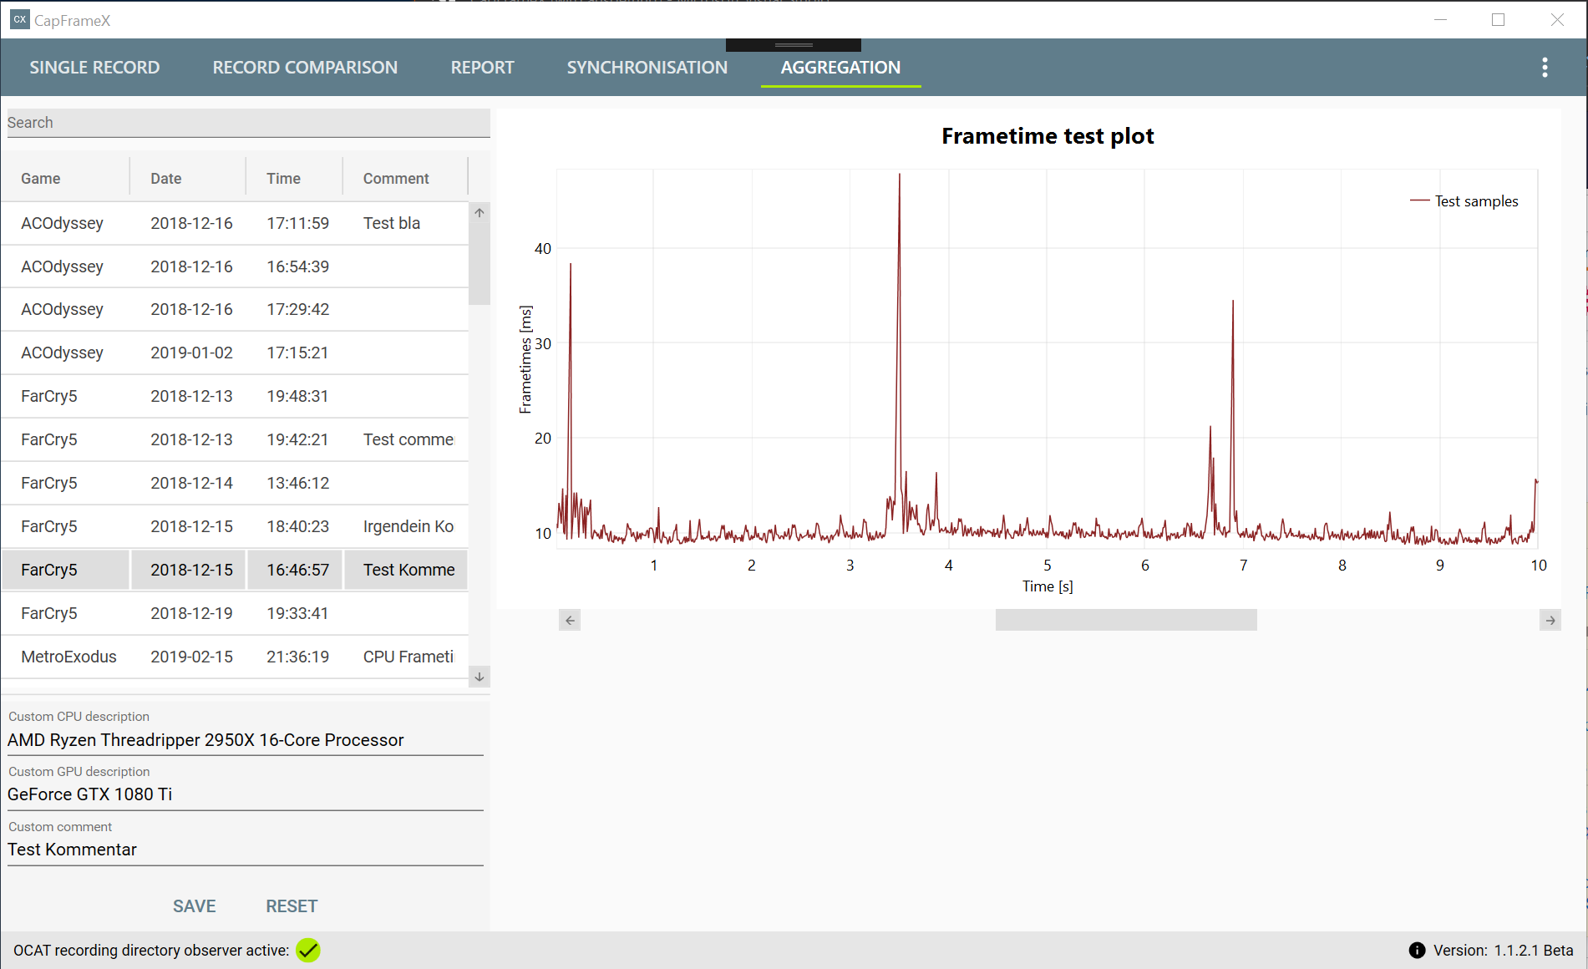Select the MetroExodus record
The height and width of the screenshot is (969, 1588).
pos(235,657)
